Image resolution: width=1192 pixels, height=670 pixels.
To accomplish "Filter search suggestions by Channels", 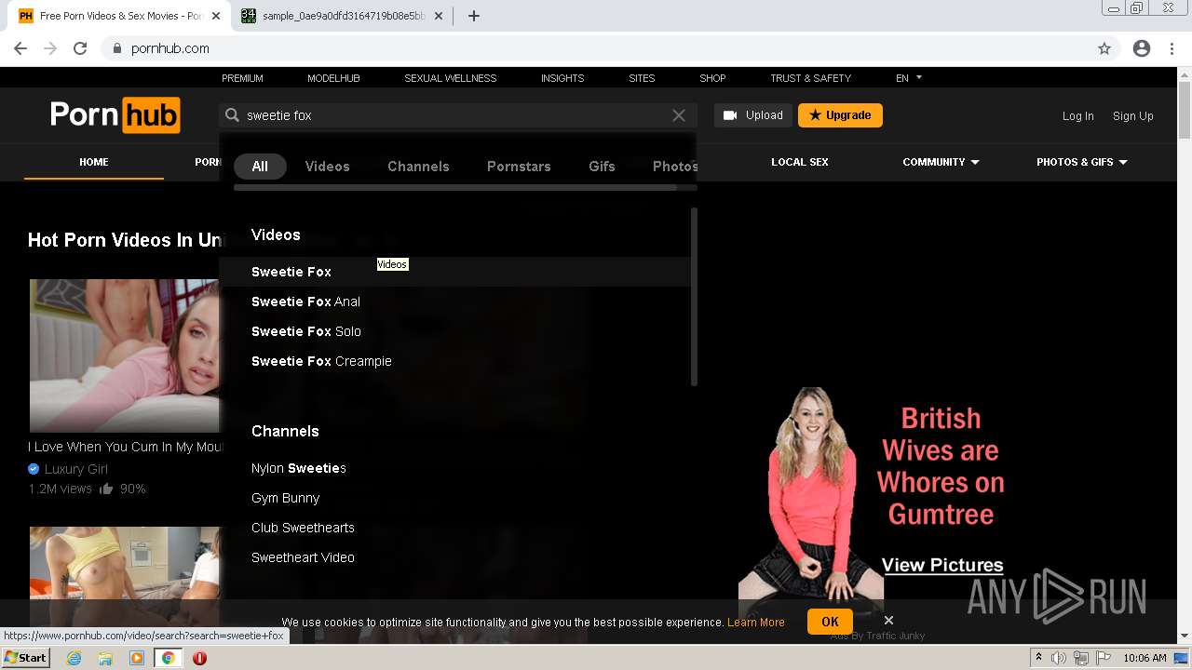I will [x=418, y=167].
